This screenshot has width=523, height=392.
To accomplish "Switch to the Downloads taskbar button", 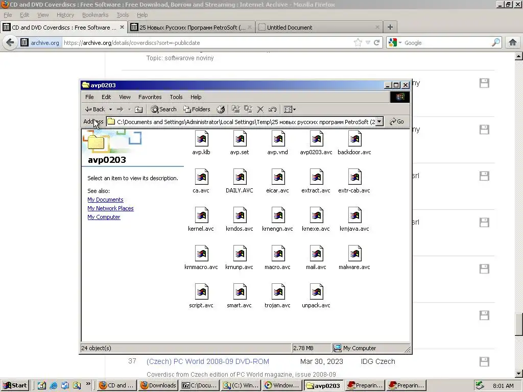I will coord(158,385).
